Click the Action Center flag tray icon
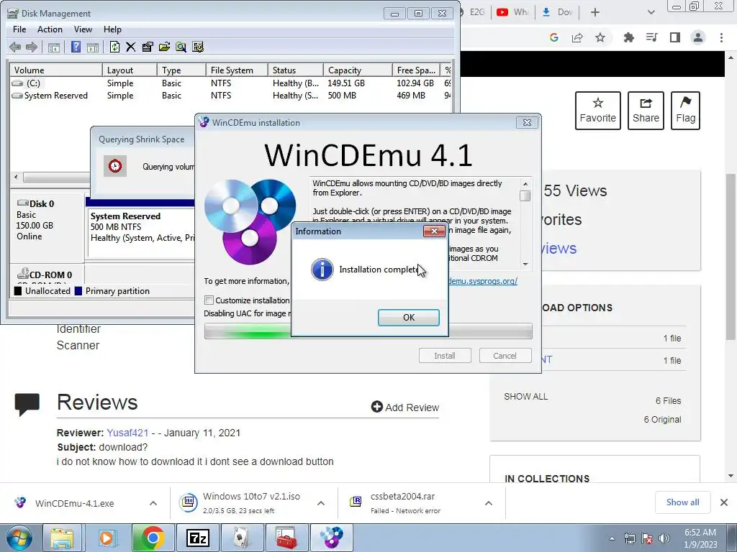Viewport: 737px width, 552px height. [x=647, y=538]
